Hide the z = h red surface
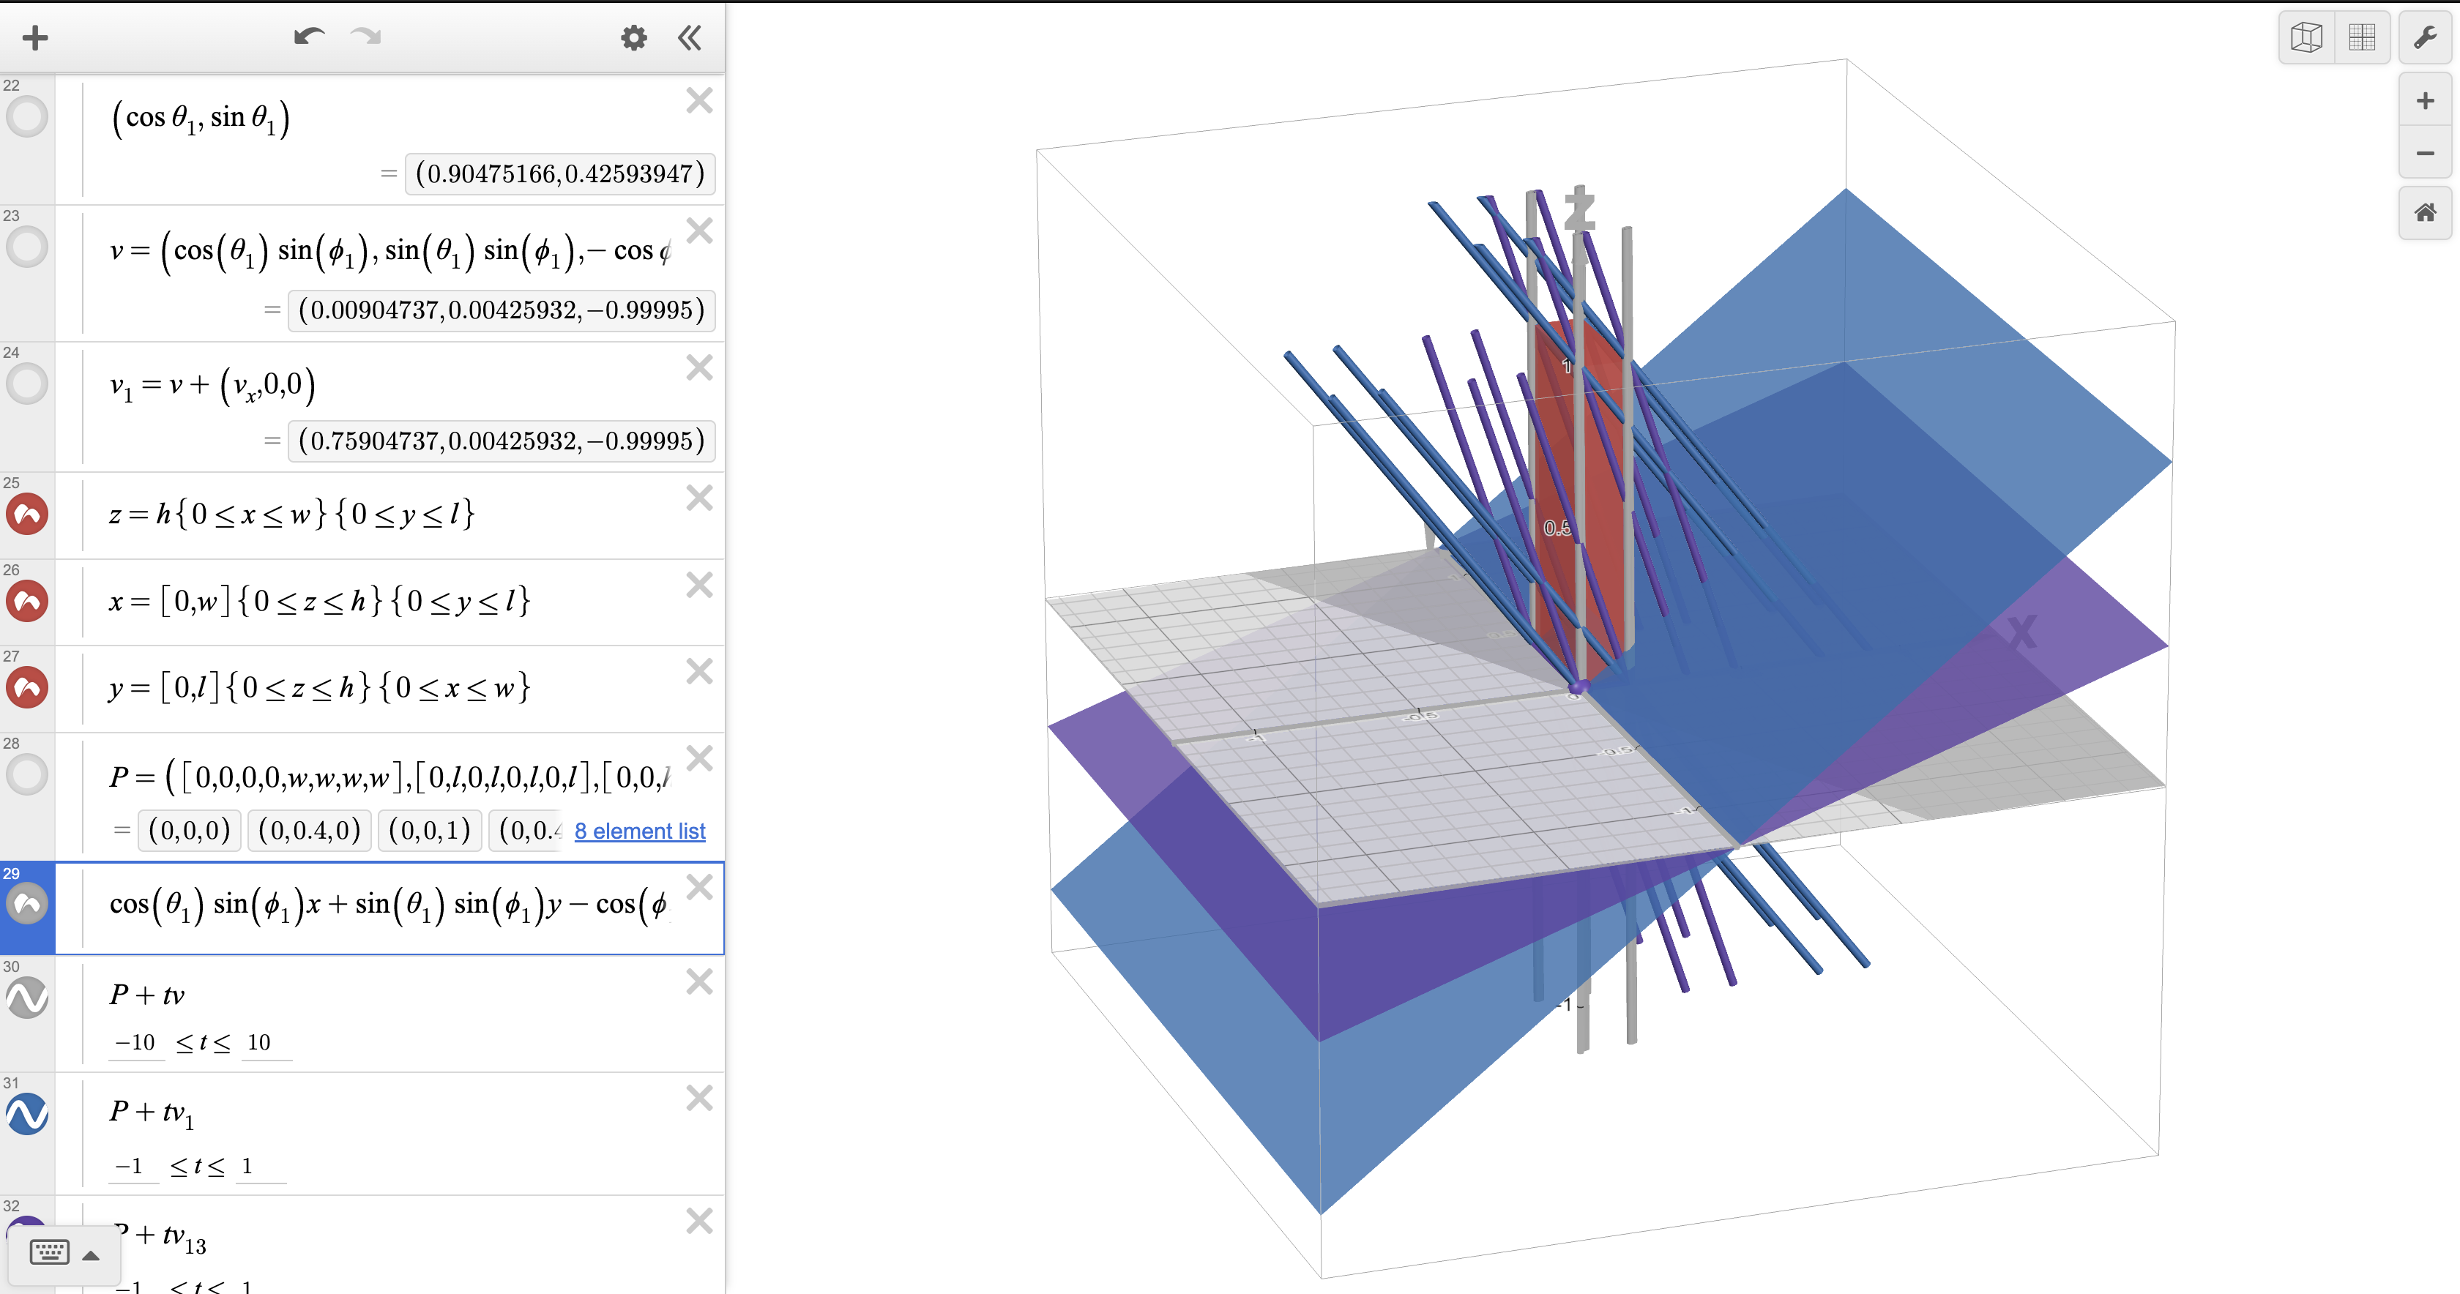Viewport: 2460px width, 1294px height. coord(27,514)
